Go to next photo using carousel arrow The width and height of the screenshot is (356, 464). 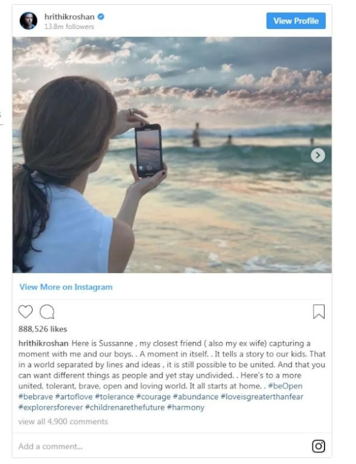click(318, 155)
